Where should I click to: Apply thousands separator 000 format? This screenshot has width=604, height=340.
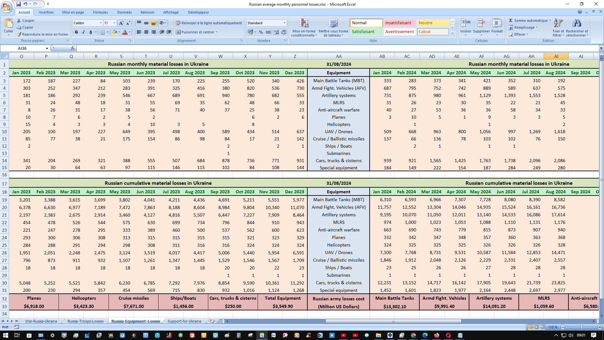(268, 32)
